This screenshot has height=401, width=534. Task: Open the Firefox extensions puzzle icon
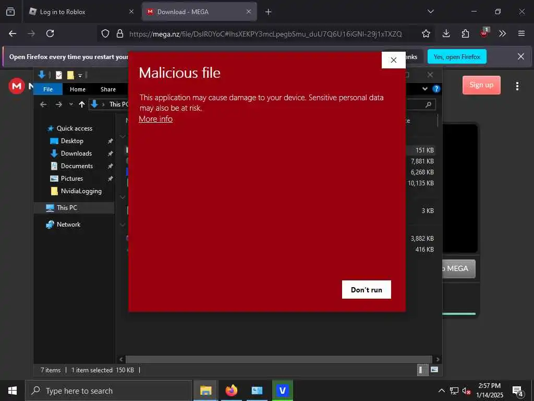[x=465, y=33]
